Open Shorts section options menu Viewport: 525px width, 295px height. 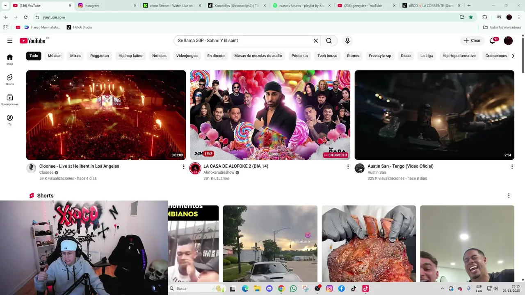click(509, 196)
